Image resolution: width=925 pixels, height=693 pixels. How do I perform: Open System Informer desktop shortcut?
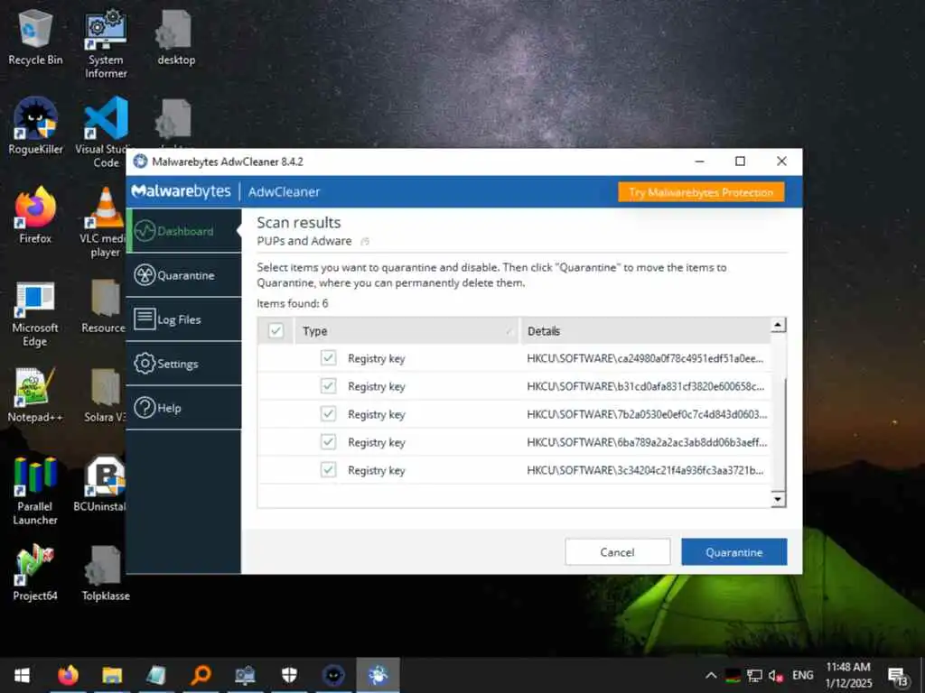coord(106,43)
